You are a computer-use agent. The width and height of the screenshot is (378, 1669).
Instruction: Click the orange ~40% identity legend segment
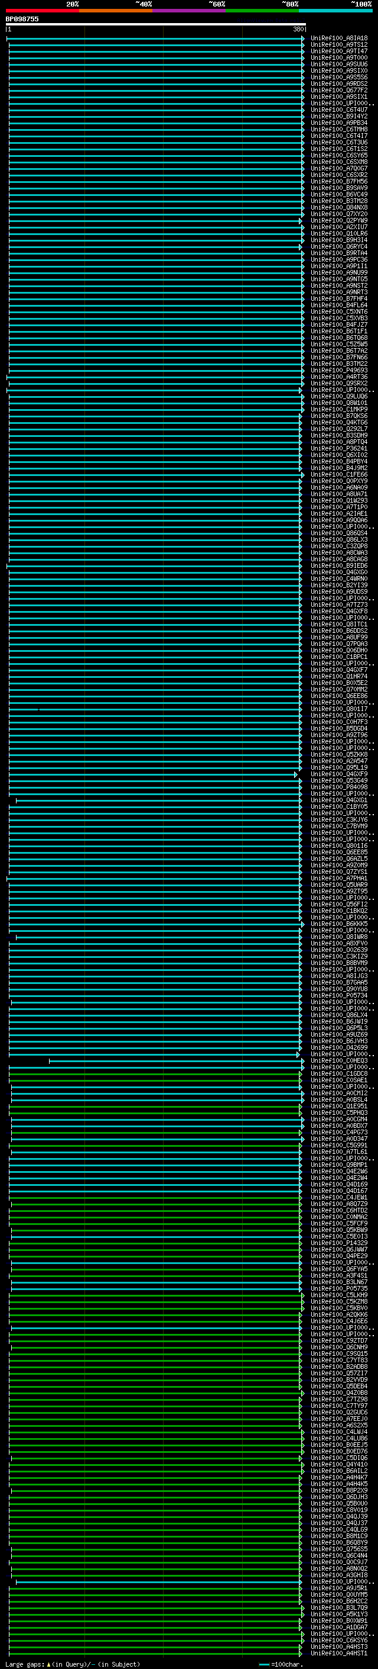click(x=116, y=11)
